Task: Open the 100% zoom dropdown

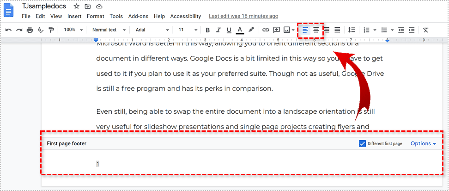Action: point(73,30)
